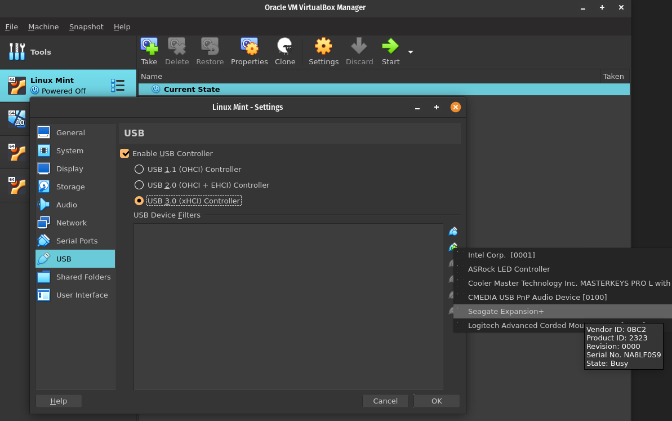Screen dimensions: 672x421
Task: Choose Intel Corp. [0001] device
Action: (563, 255)
